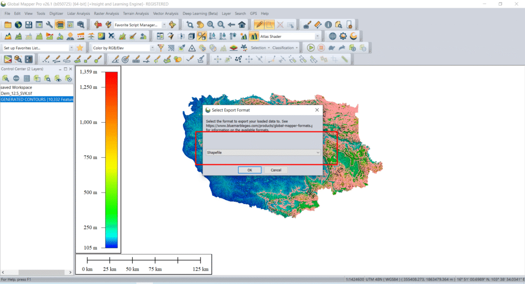The height and width of the screenshot is (284, 525).
Task: Click the rabbit speed-up icon
Action: point(342,48)
